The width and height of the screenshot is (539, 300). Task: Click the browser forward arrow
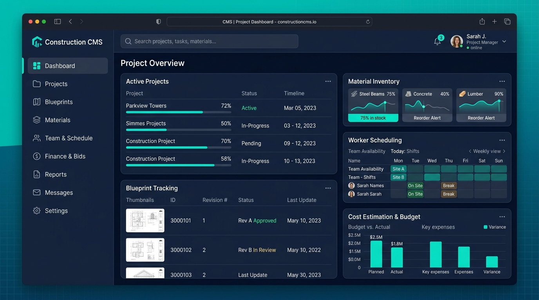point(81,21)
